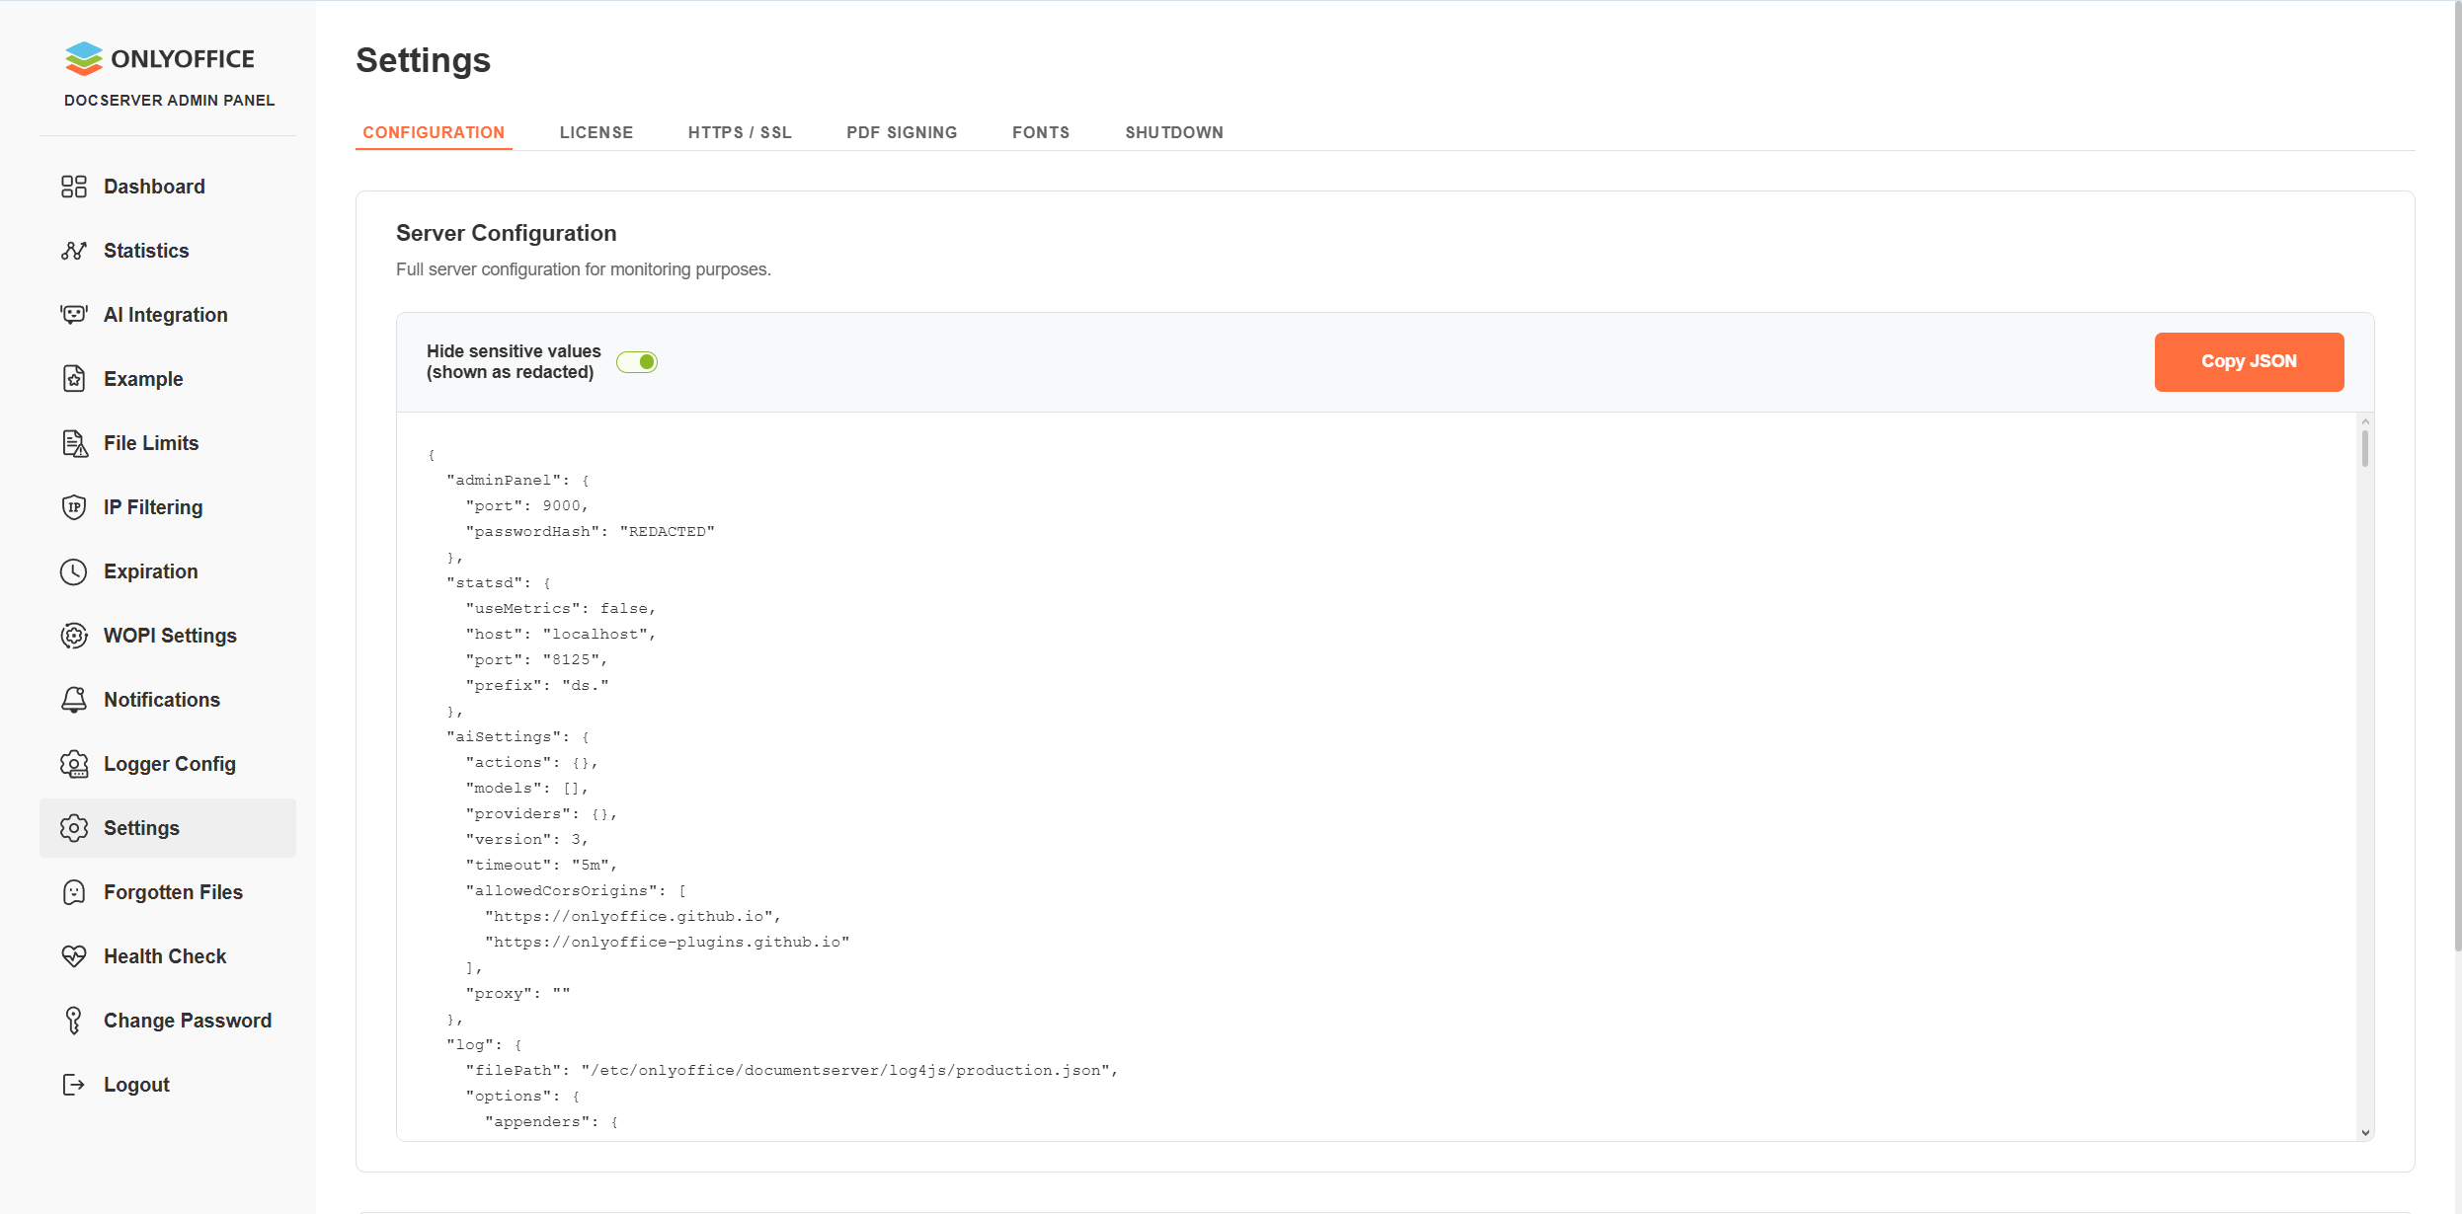The height and width of the screenshot is (1214, 2462).
Task: Open the Example page
Action: coord(143,378)
